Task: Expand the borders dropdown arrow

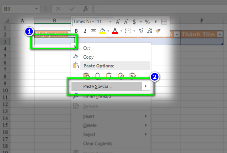Action: point(134,31)
